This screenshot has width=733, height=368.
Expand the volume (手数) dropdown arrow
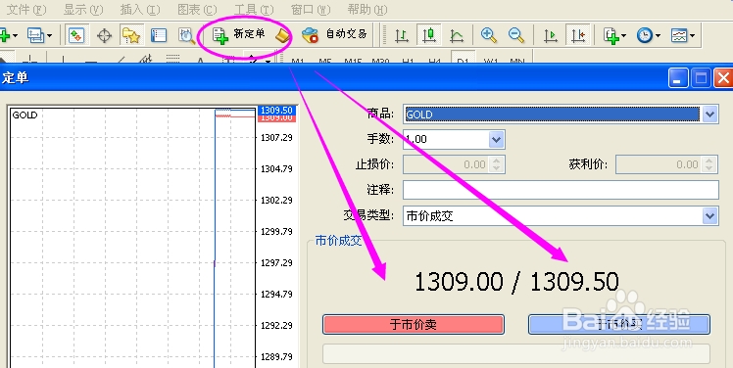coord(497,139)
